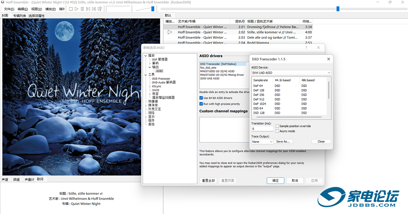Open the Trace Output dropdown showing None
Screen dimensions: 408x214
pos(262,142)
